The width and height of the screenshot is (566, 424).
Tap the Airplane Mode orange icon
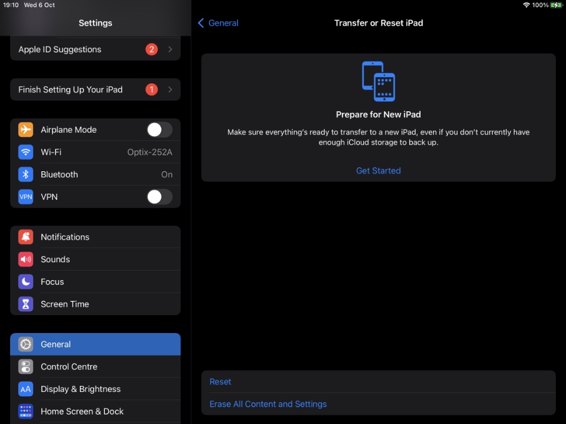click(26, 130)
